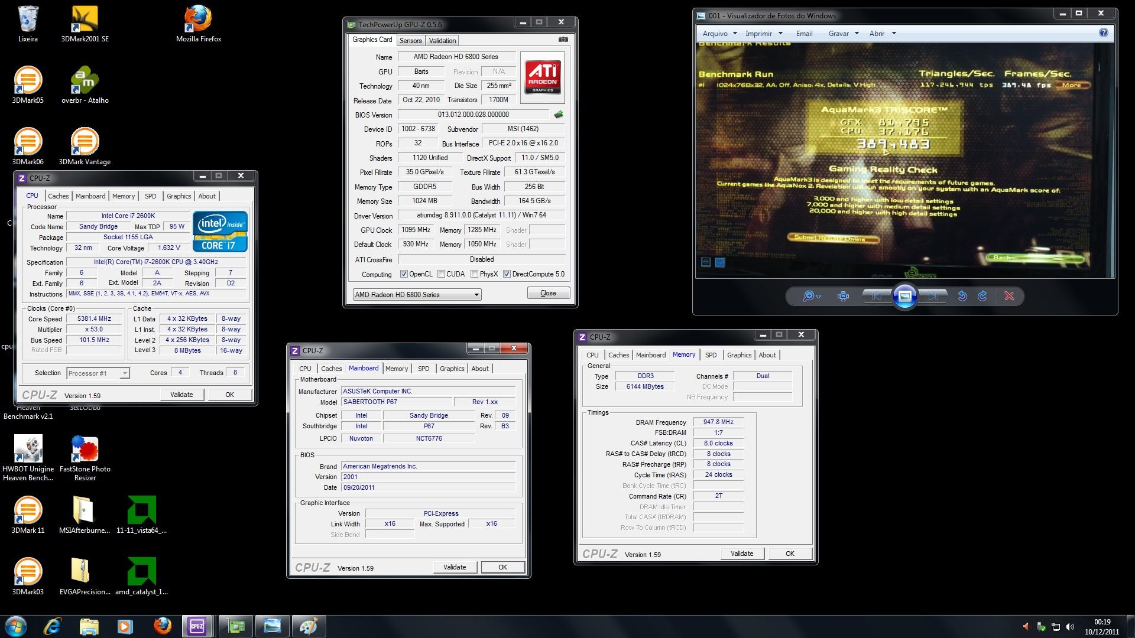
Task: Launch 3DMark05 desktop shortcut
Action: (28, 85)
